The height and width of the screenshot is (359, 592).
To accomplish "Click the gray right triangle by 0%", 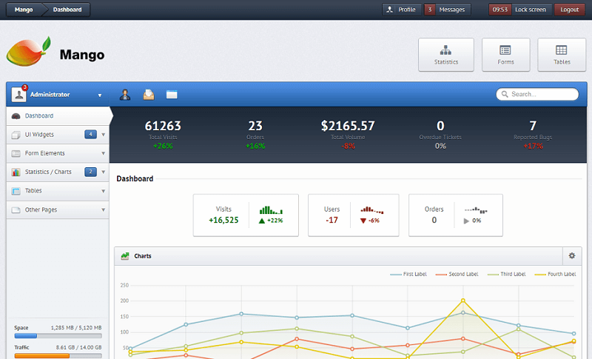I will click(x=466, y=221).
